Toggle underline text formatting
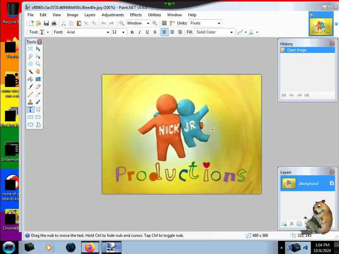 (147, 32)
